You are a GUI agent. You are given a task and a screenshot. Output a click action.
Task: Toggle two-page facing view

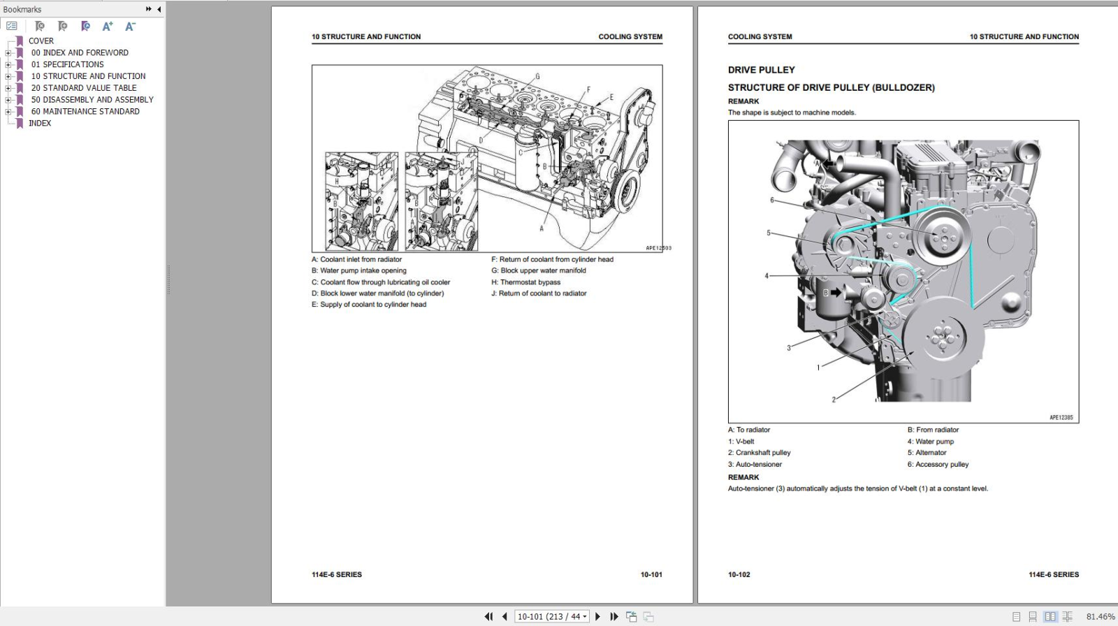(x=1050, y=617)
